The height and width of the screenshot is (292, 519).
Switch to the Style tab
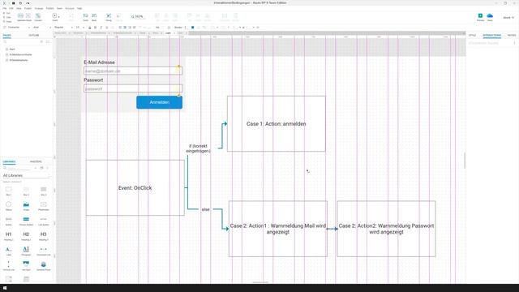click(472, 35)
